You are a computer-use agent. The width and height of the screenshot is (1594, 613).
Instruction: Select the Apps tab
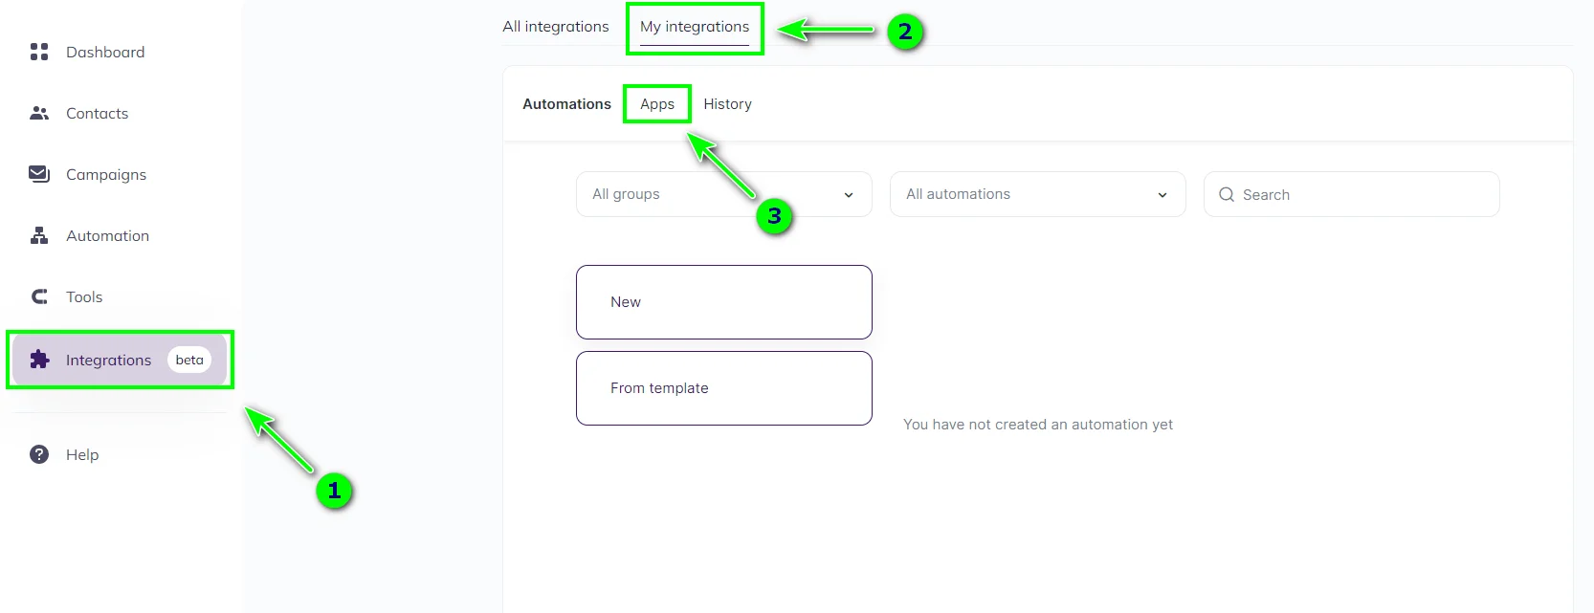pos(657,104)
